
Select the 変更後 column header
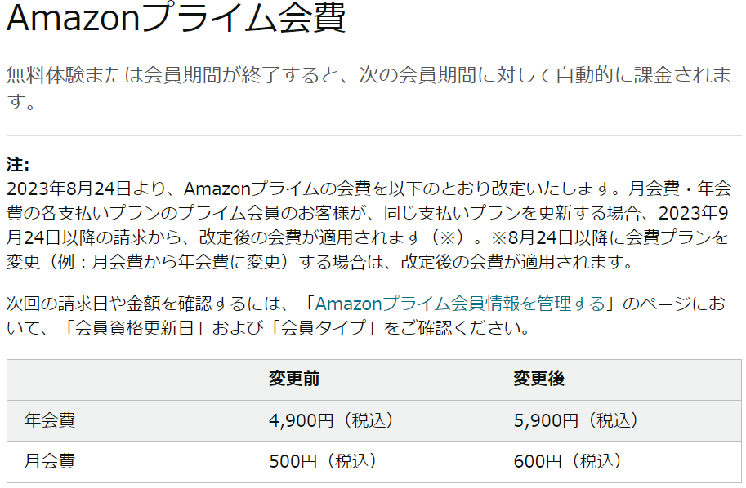[539, 379]
